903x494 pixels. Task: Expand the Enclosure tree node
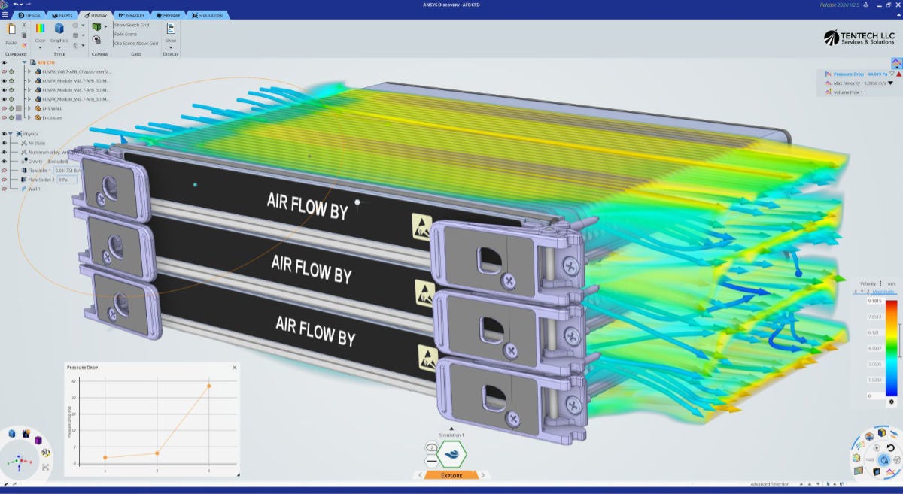pyautogui.click(x=29, y=117)
